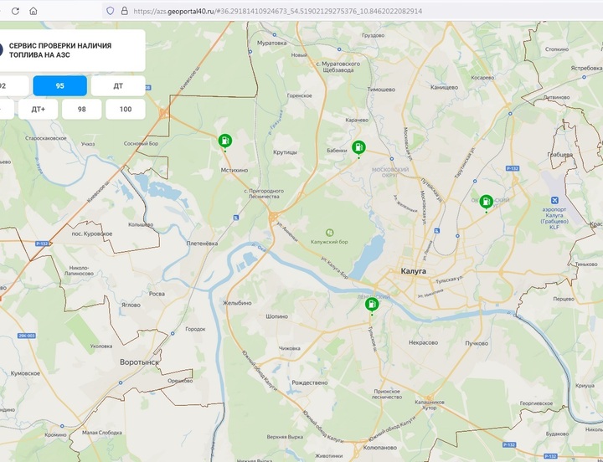
Task: Click the Калуга аэропорт airplane icon
Action: 554,200
